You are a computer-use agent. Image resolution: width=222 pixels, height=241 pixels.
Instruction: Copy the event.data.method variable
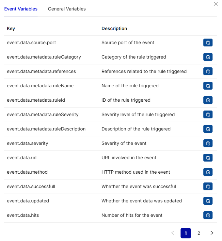point(208,172)
